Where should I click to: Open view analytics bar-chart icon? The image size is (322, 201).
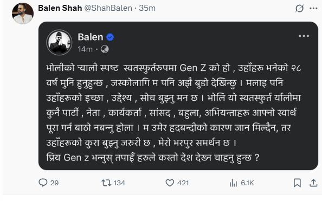click(233, 183)
